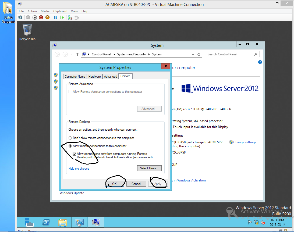Select Allow remote connections to this computer
This screenshot has height=232, width=294.
click(70, 146)
